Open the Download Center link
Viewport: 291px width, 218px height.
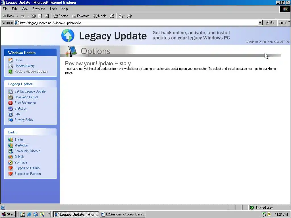tap(26, 97)
